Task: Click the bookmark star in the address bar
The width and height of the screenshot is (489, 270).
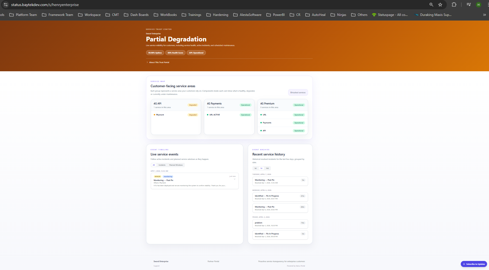Action: (x=440, y=5)
